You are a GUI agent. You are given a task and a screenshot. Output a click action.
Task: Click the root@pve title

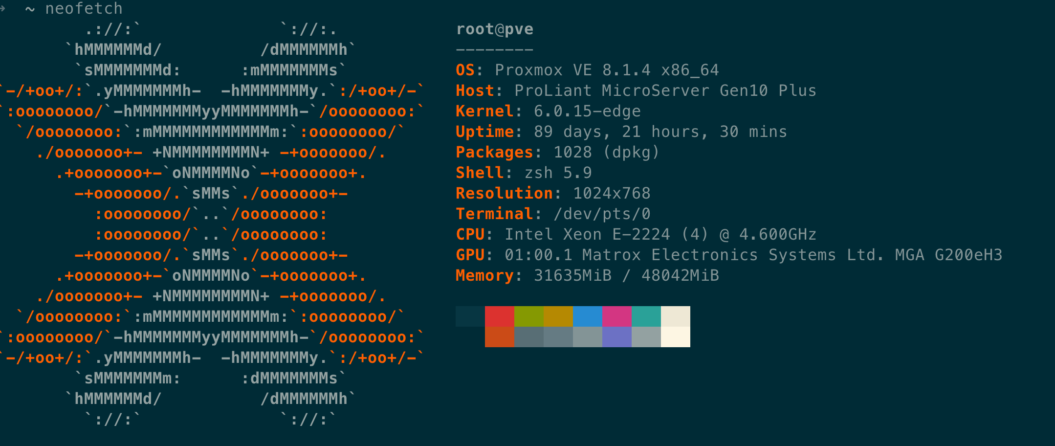[494, 29]
